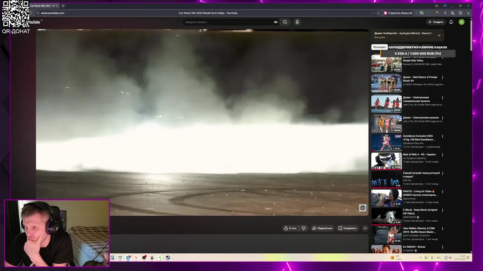
Task: Open the green account avatar menu
Action: (x=461, y=22)
